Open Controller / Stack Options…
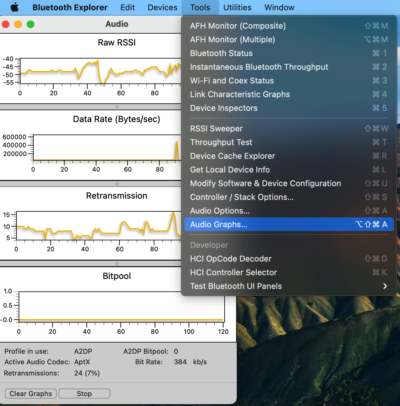 289,197
